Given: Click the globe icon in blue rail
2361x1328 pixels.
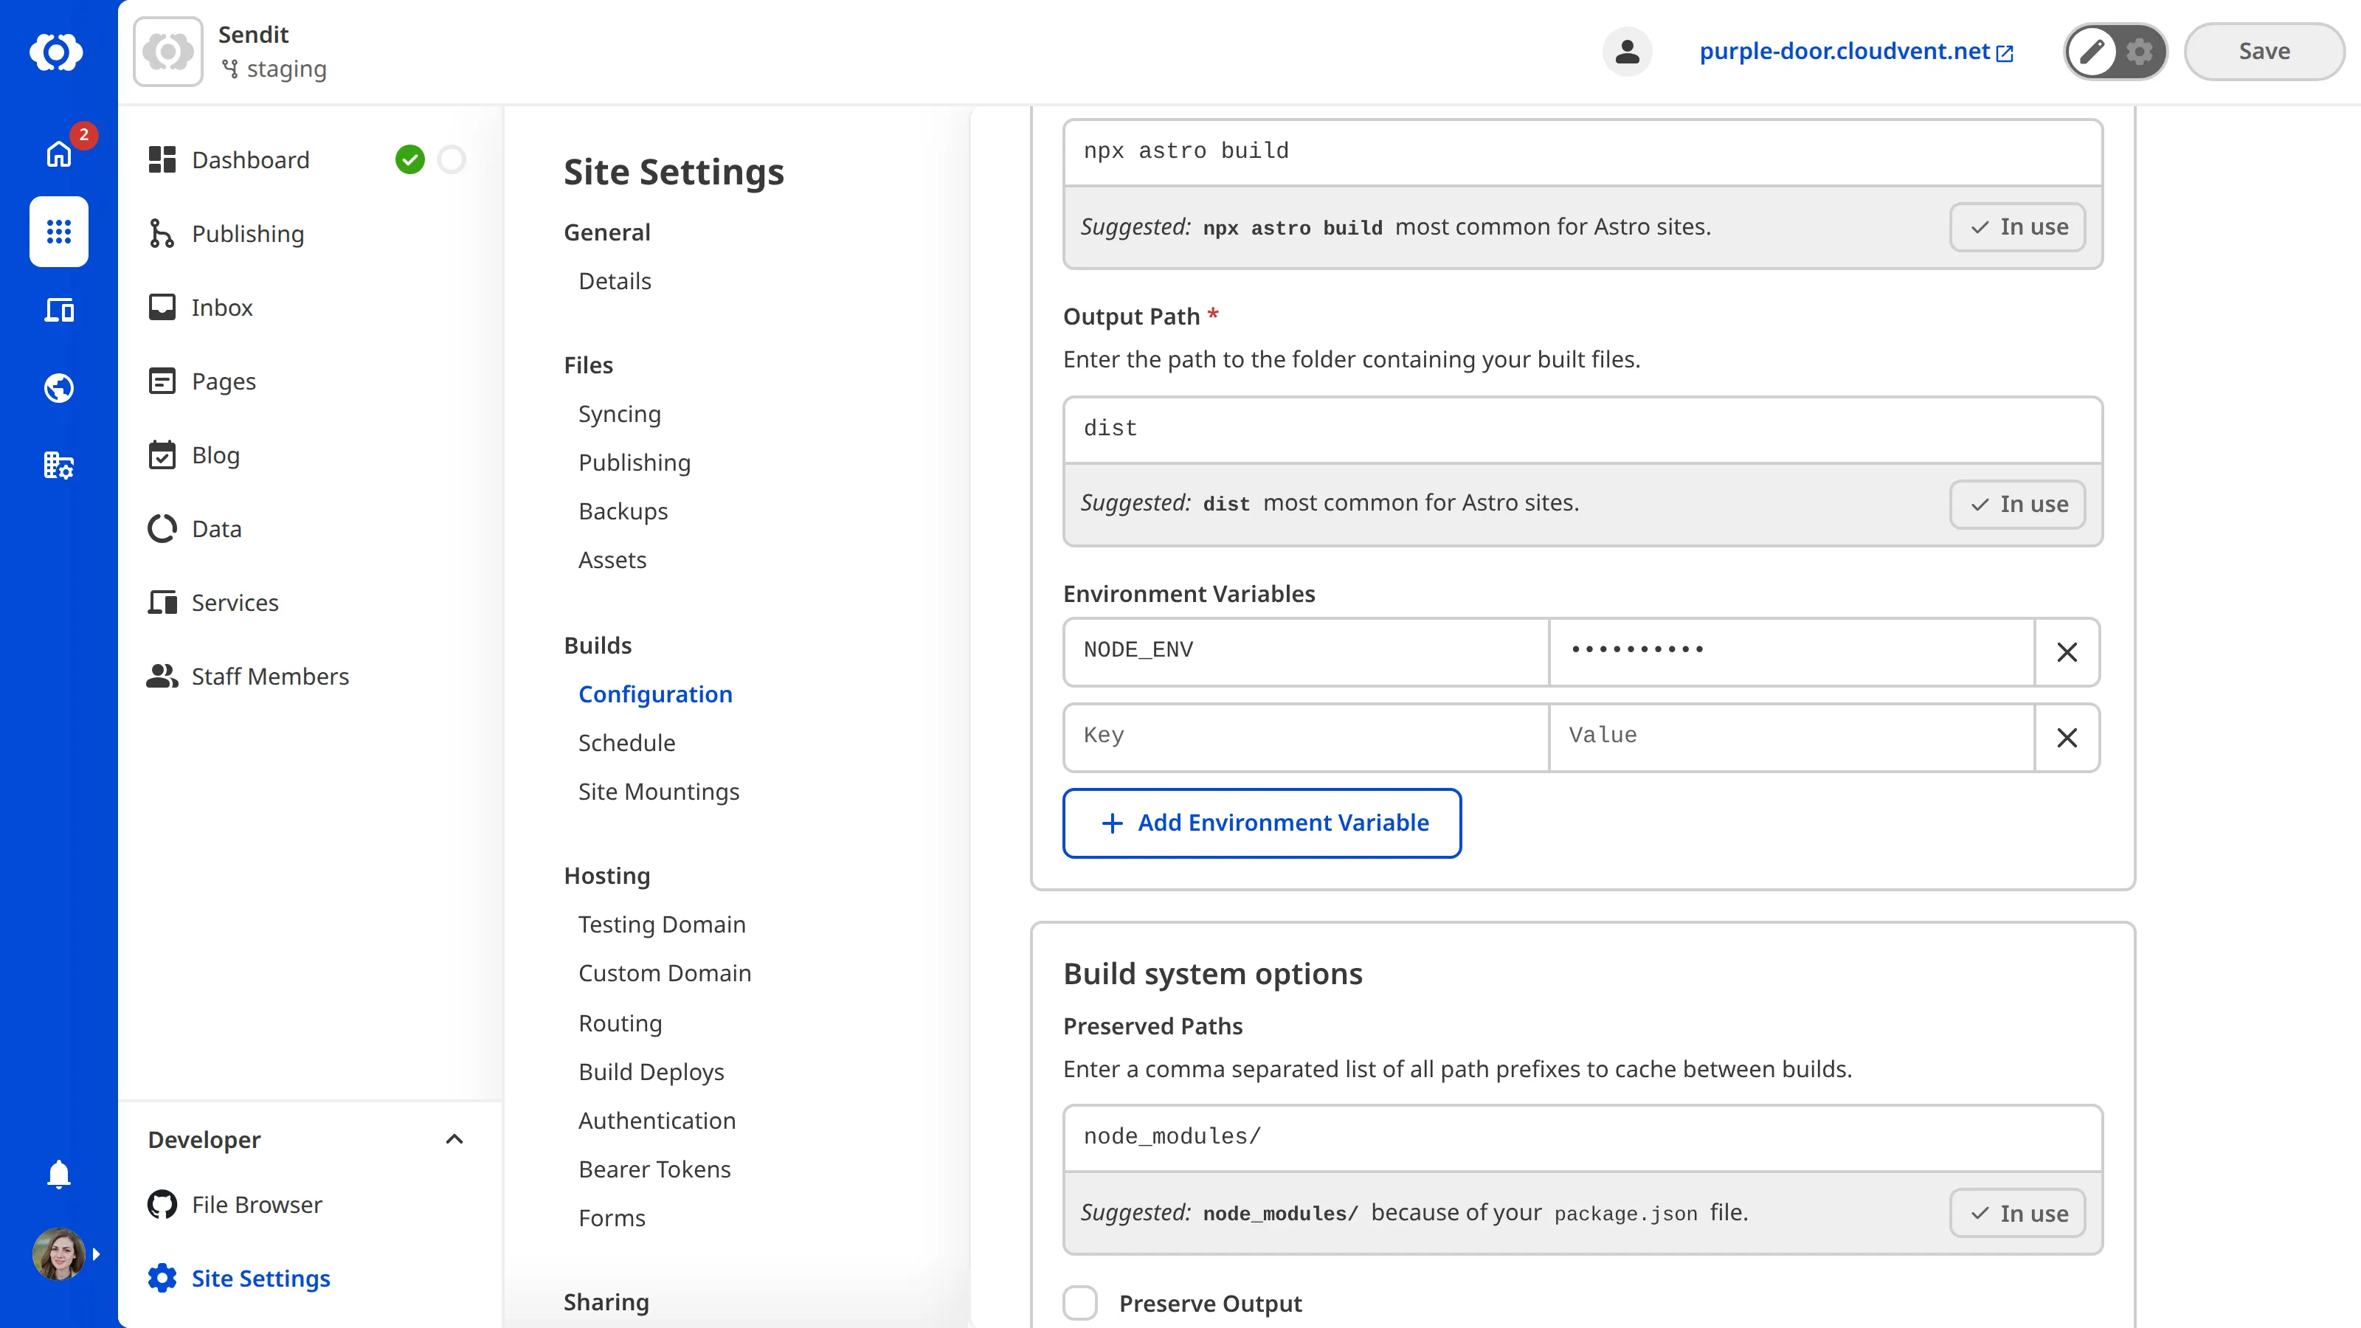Looking at the screenshot, I should point(58,387).
